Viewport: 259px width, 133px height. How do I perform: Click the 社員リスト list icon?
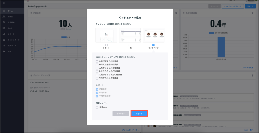(x=4, y=45)
